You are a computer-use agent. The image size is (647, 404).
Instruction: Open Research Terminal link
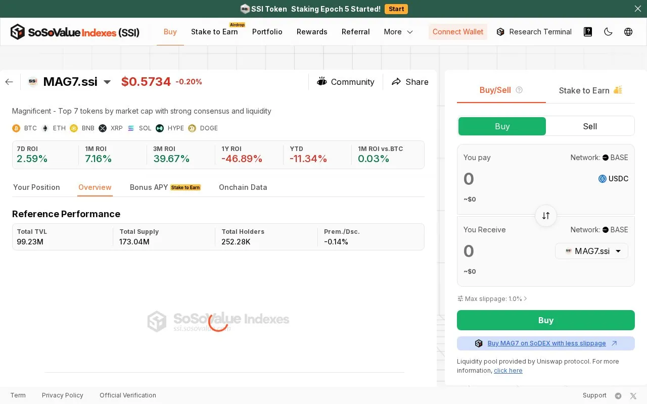point(534,32)
